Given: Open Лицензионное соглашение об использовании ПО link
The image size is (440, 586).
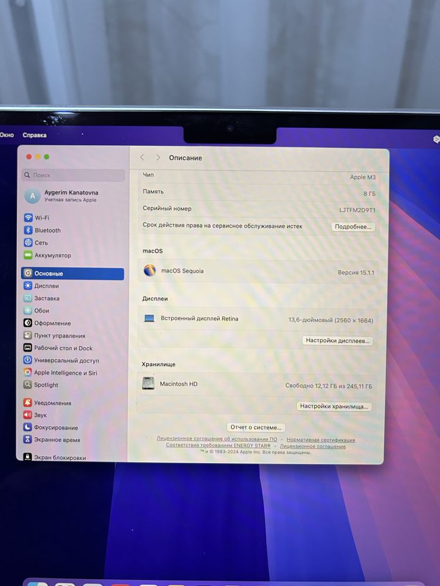Looking at the screenshot, I should pos(217,439).
